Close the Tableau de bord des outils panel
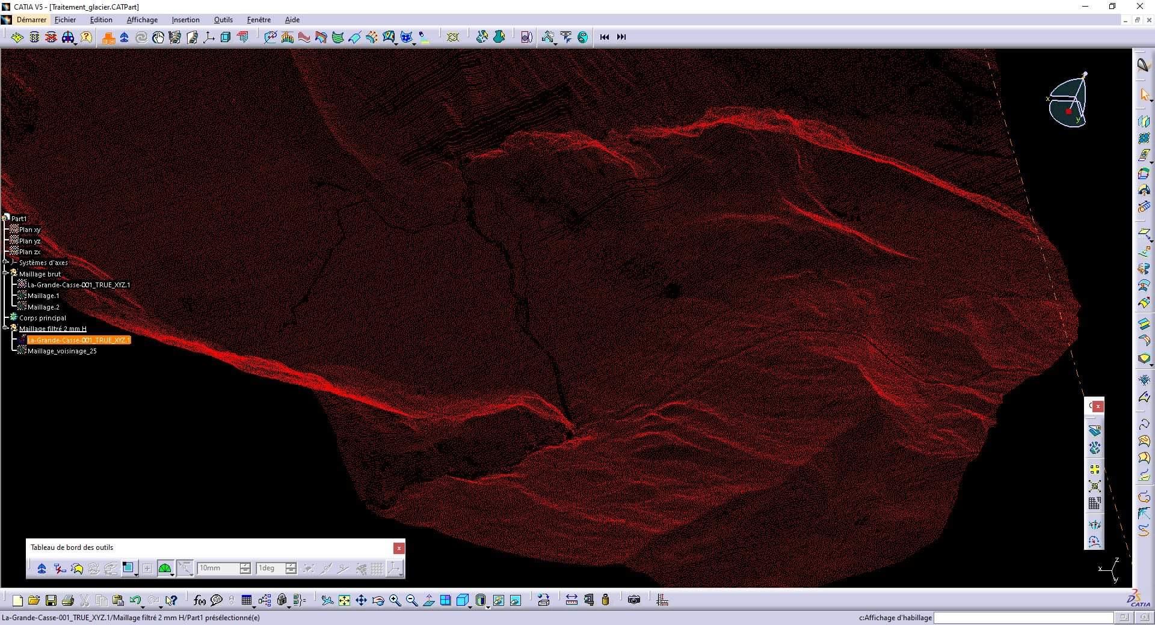1155x625 pixels. pos(398,548)
